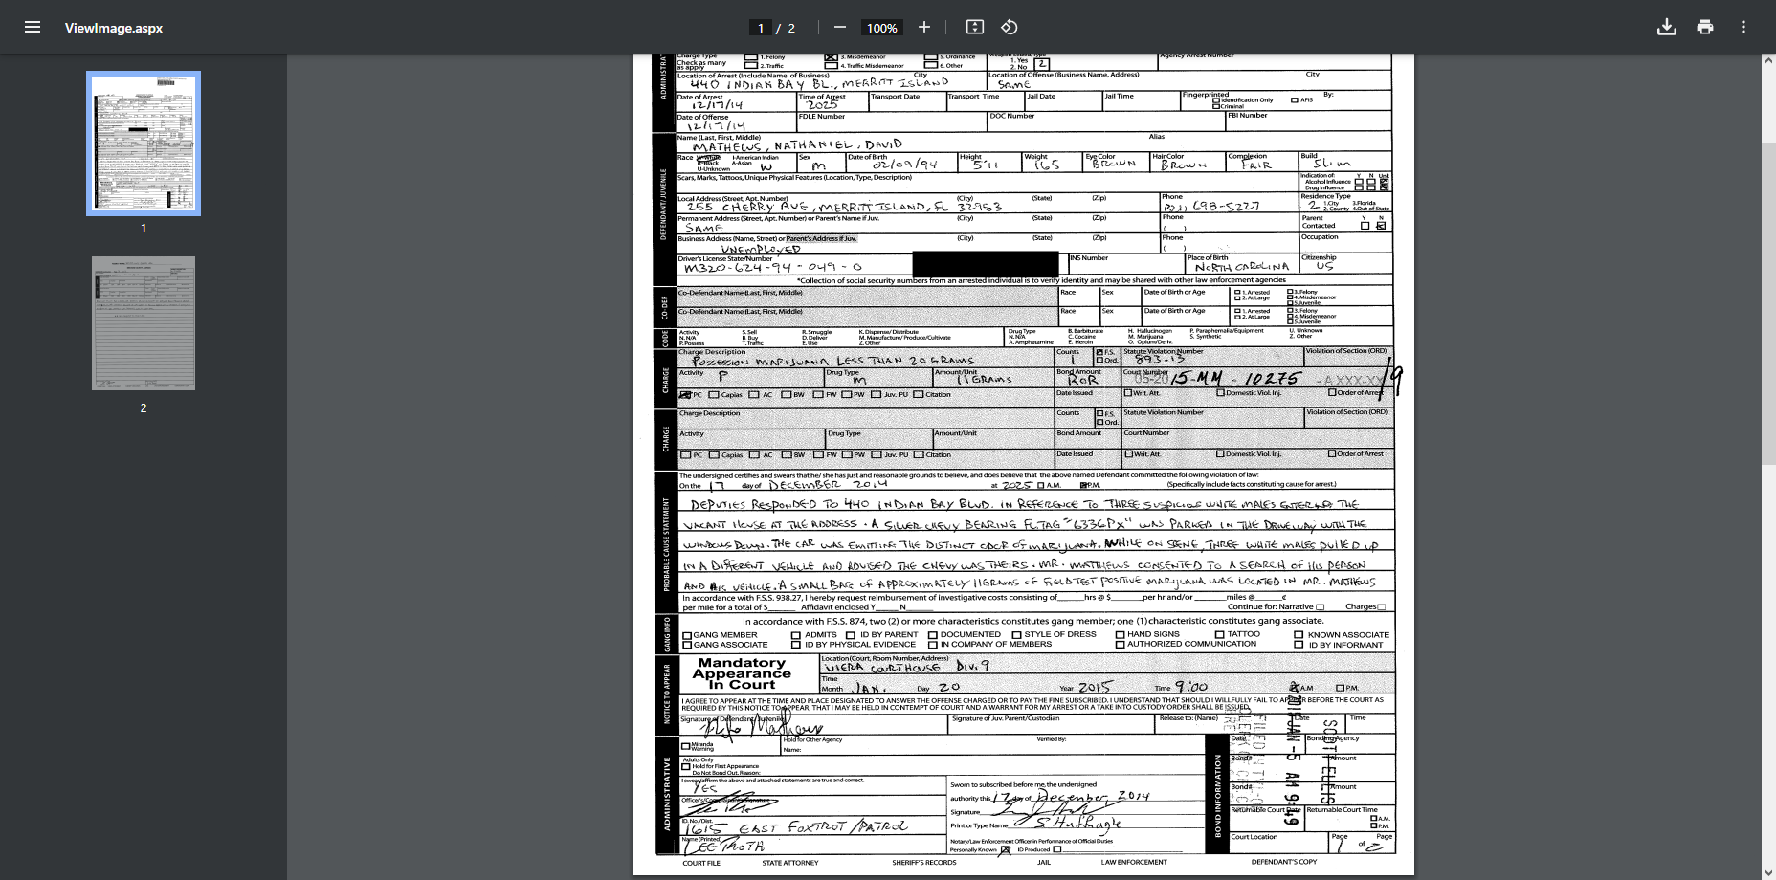Select page 1 thumbnail
Screen dimensions: 1776x880
(144, 143)
